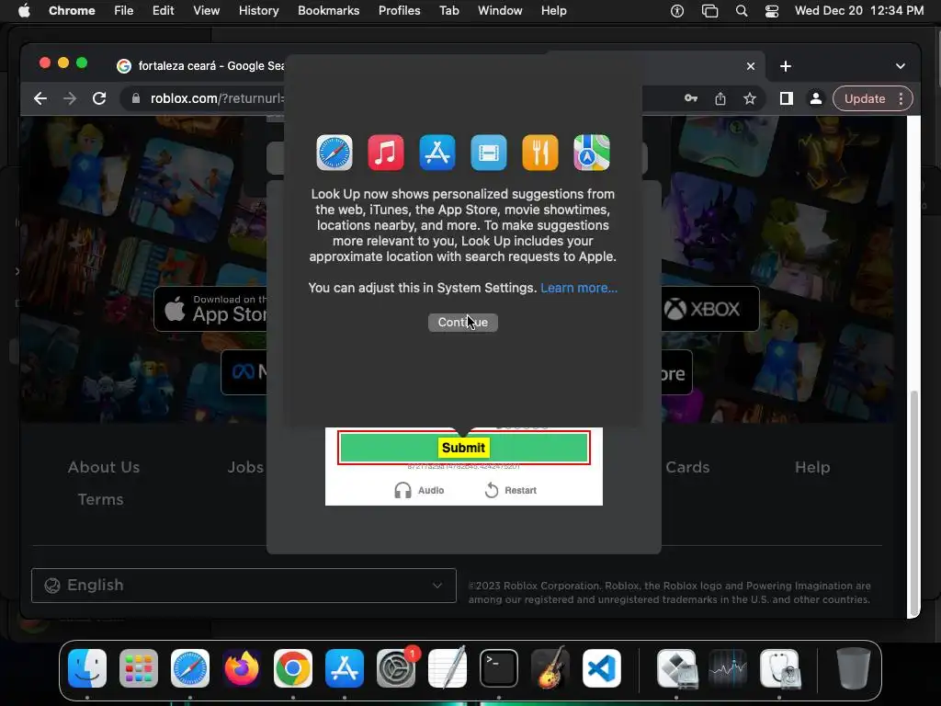Click the restaurants fork and knife icon

[540, 153]
